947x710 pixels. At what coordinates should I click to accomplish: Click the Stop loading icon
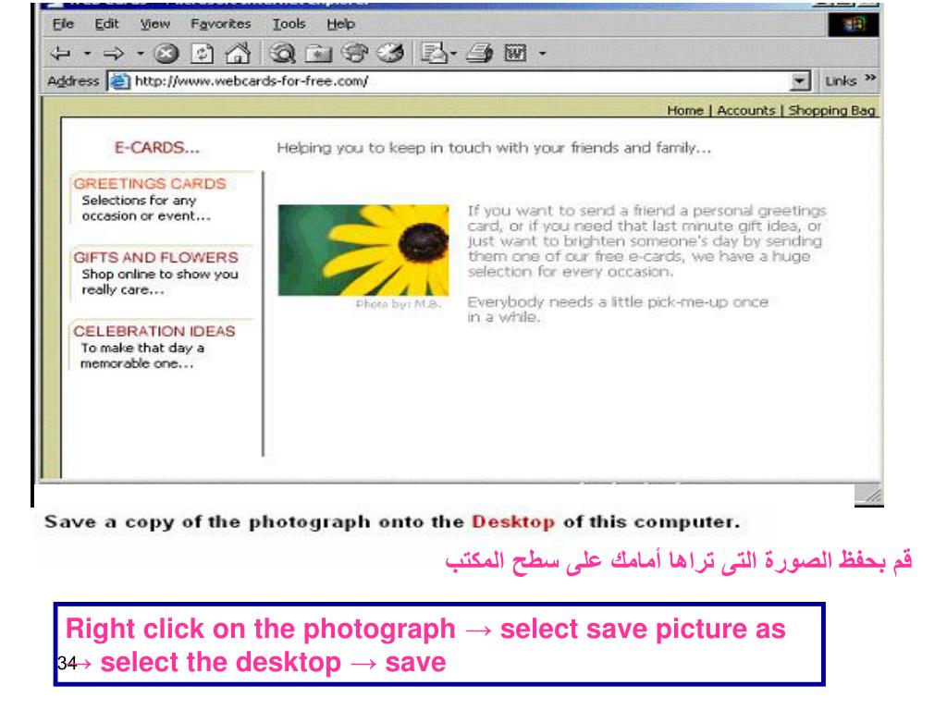coord(166,54)
